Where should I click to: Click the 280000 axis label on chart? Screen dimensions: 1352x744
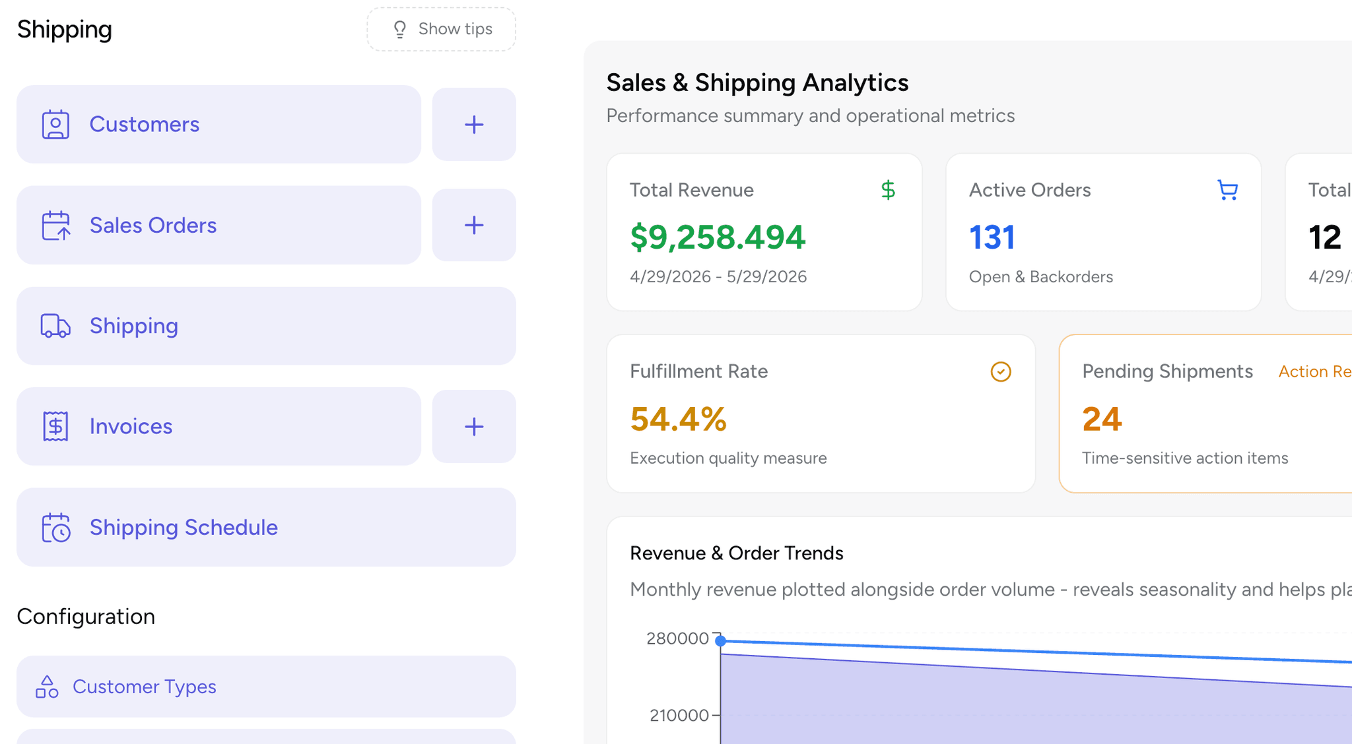coord(677,638)
